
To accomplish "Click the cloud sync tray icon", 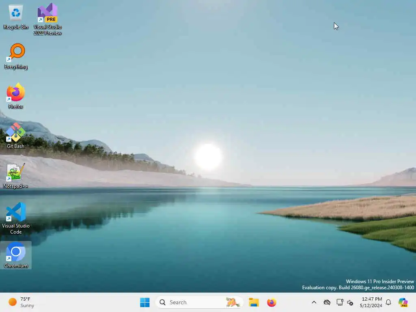I will [x=327, y=302].
